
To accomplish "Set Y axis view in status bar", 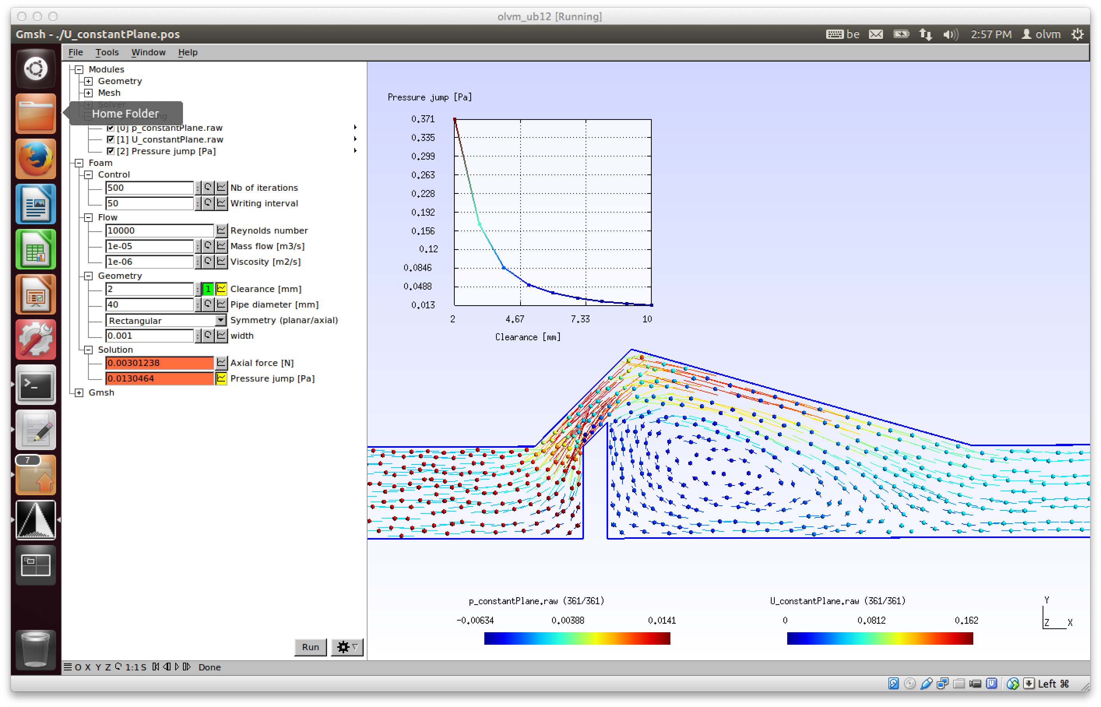I will point(98,667).
